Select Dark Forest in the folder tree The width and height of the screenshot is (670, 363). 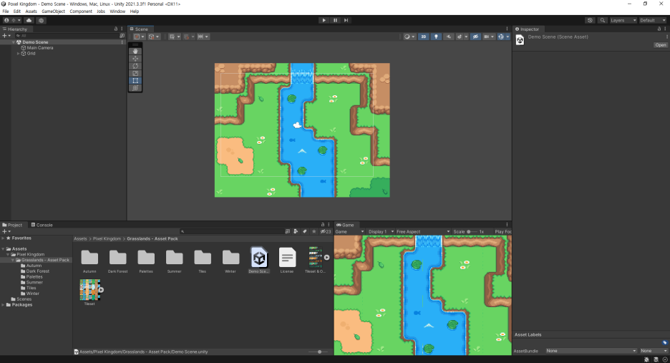[x=38, y=271]
